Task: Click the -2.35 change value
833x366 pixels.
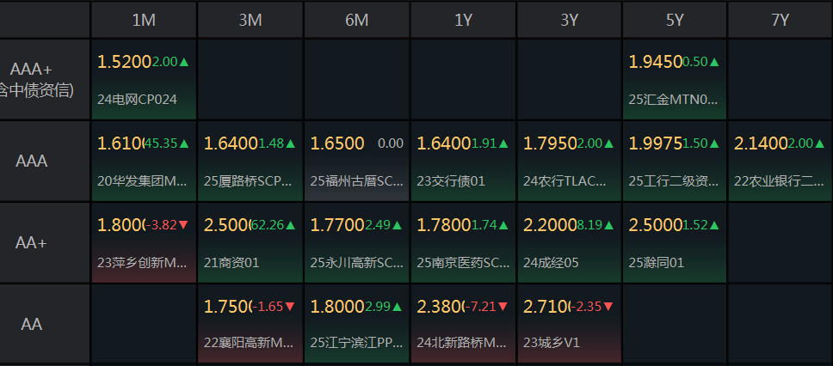Action: tap(586, 307)
